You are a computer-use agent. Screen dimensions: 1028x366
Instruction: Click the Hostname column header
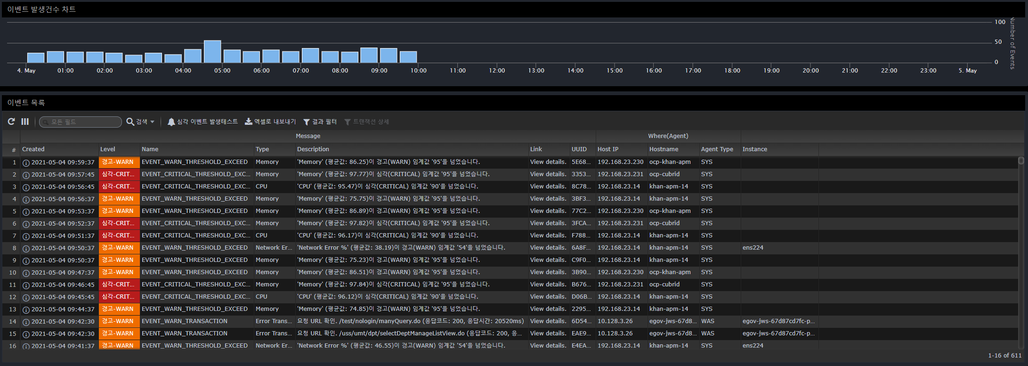[664, 149]
